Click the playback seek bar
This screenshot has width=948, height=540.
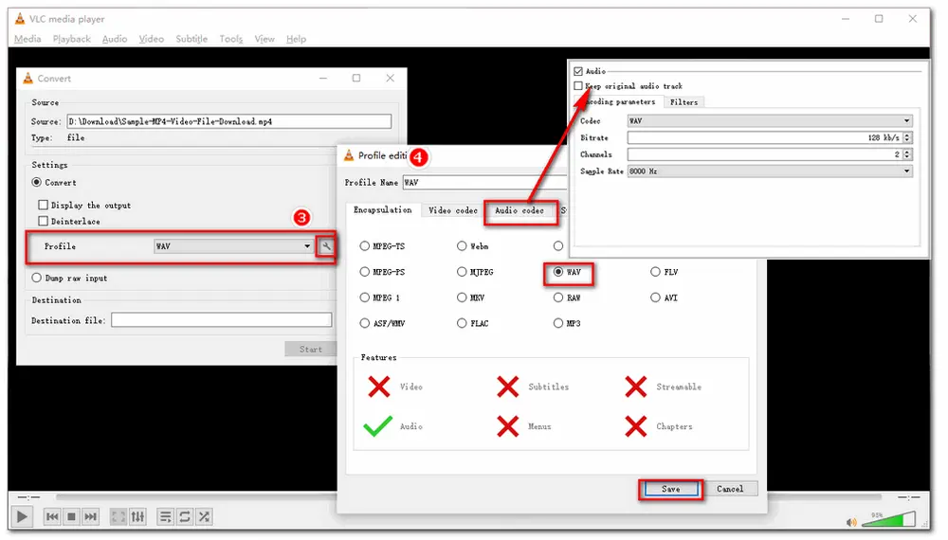468,497
